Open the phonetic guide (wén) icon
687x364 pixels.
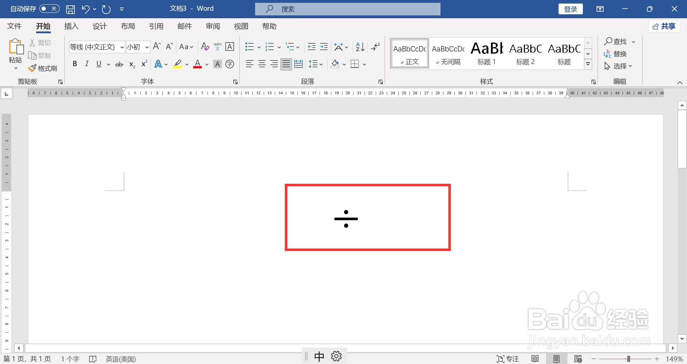218,46
